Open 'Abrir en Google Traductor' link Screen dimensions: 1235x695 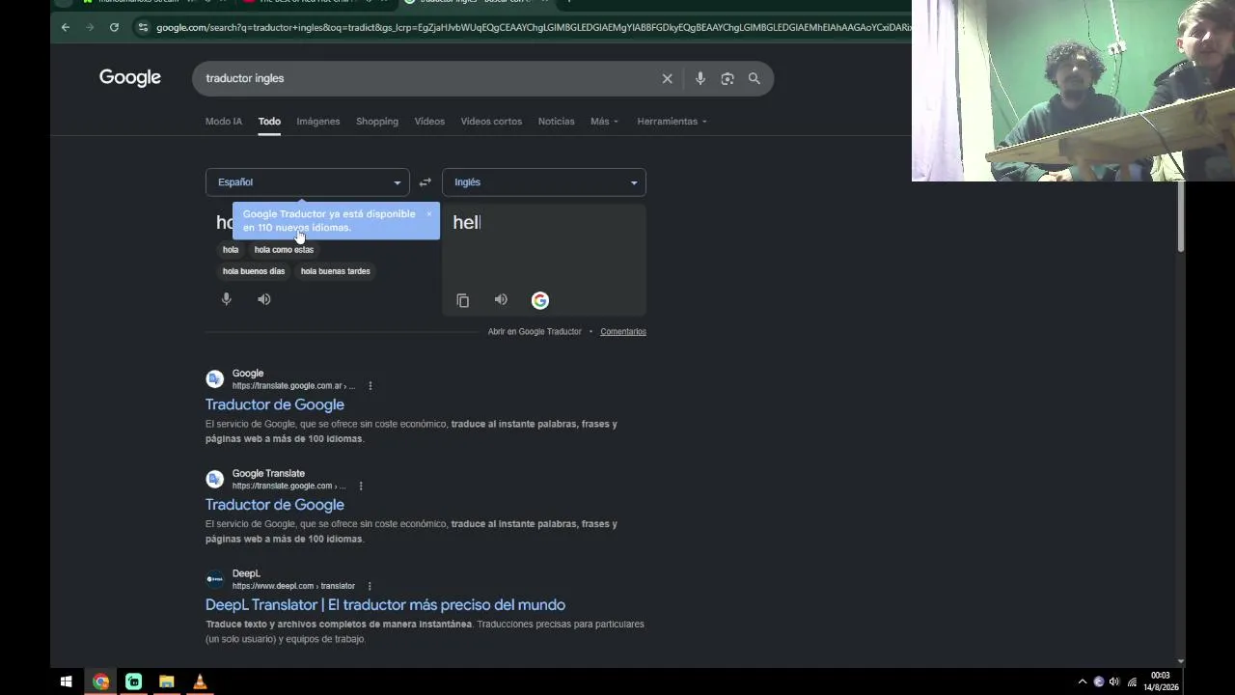535,332
